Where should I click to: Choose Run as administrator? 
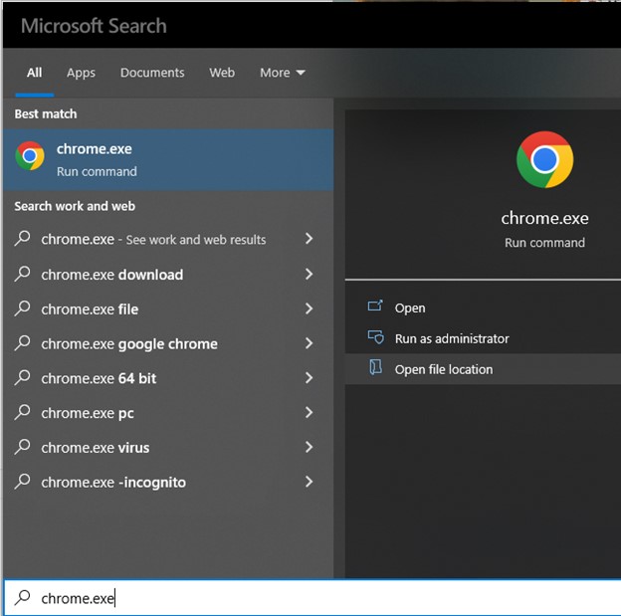[483, 338]
